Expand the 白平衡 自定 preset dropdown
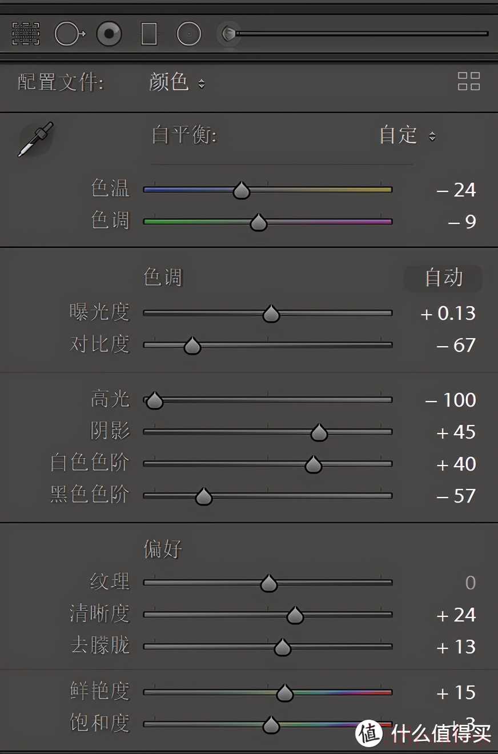The width and height of the screenshot is (498, 754). [x=407, y=136]
